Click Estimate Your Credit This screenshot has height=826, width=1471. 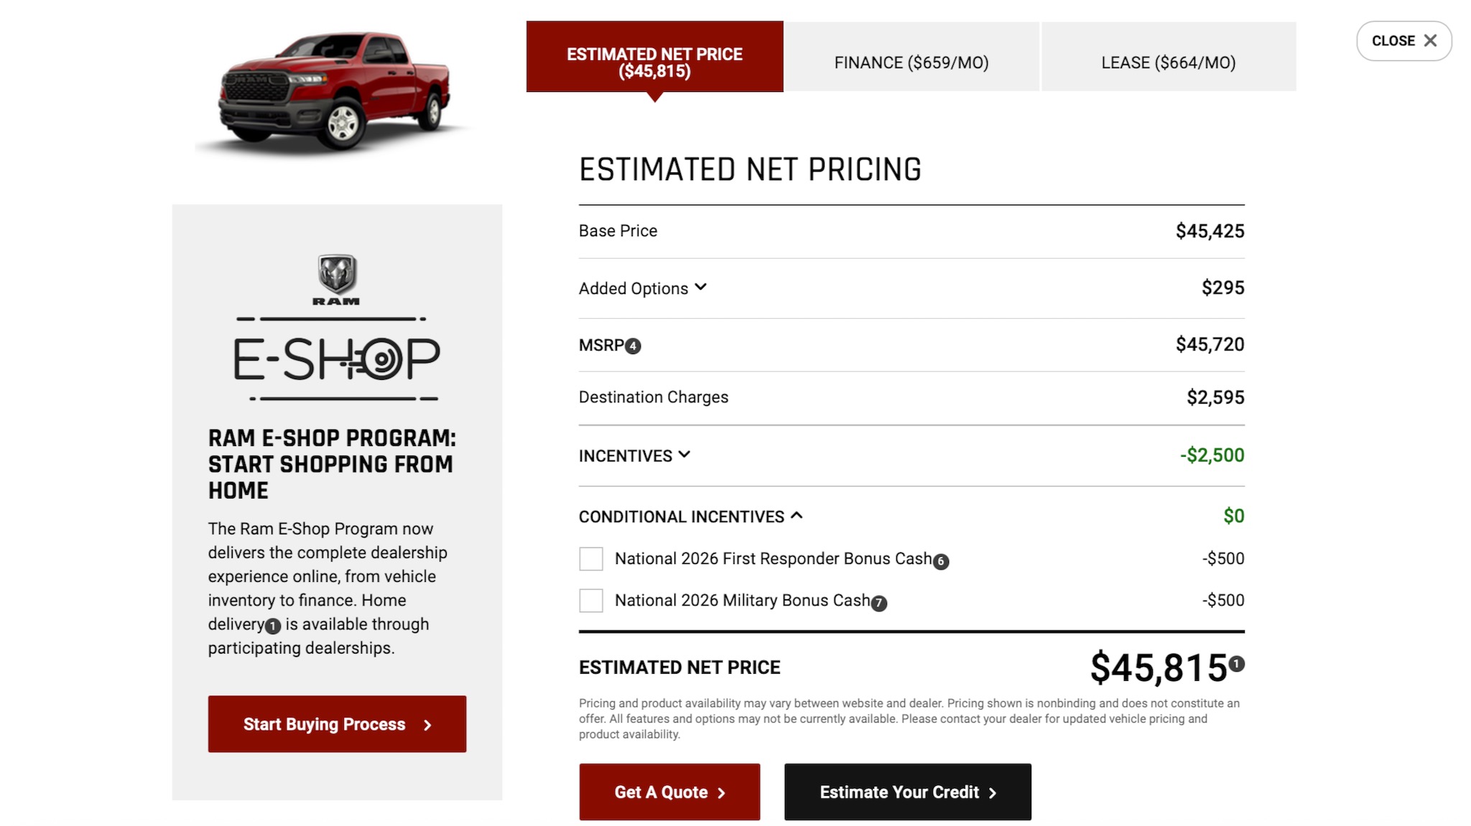click(907, 792)
